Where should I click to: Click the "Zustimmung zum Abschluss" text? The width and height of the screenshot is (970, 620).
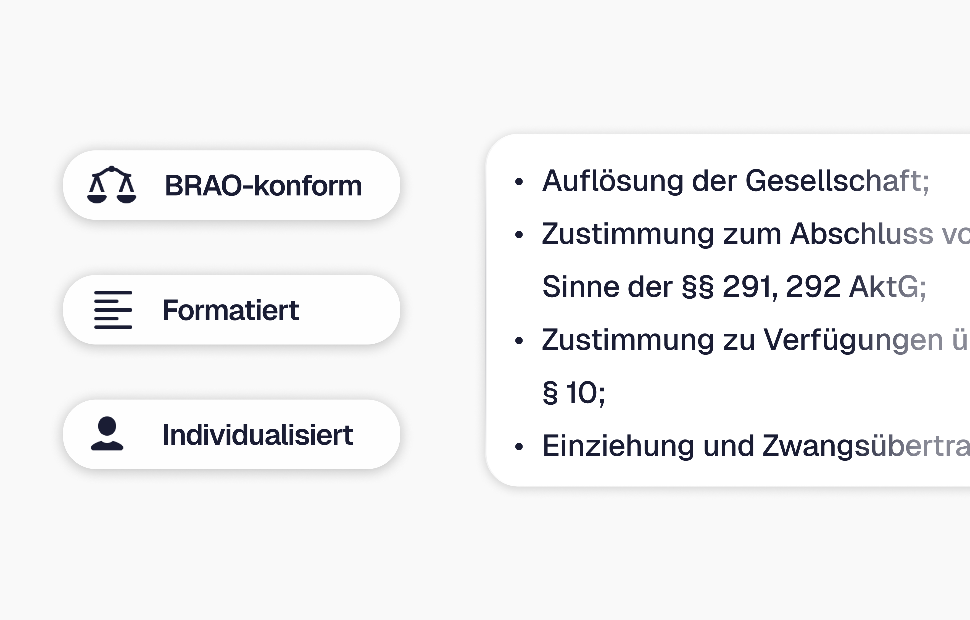tap(737, 234)
